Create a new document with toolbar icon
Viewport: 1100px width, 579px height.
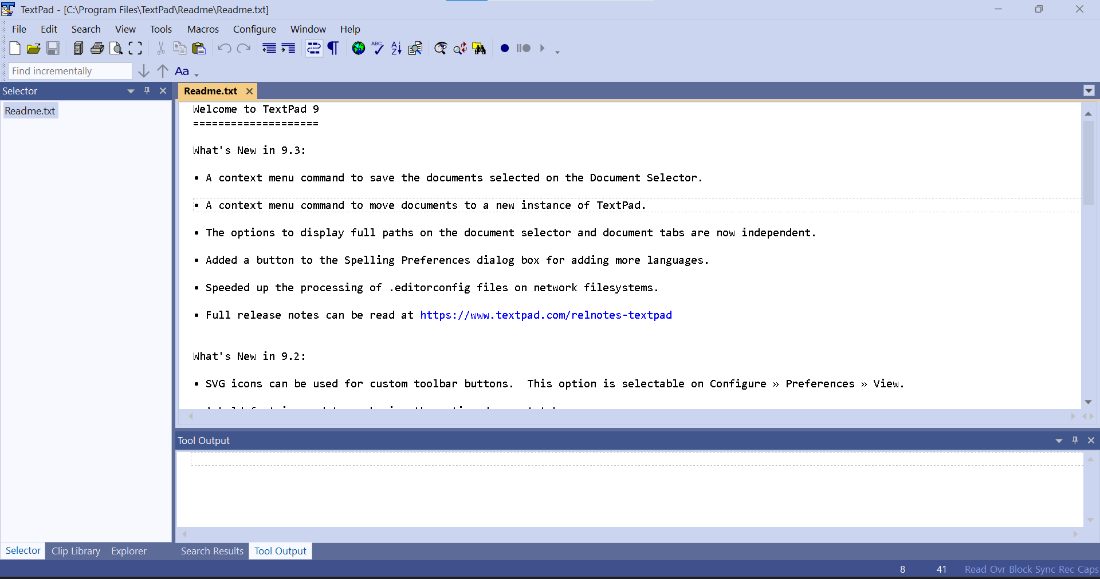point(15,48)
